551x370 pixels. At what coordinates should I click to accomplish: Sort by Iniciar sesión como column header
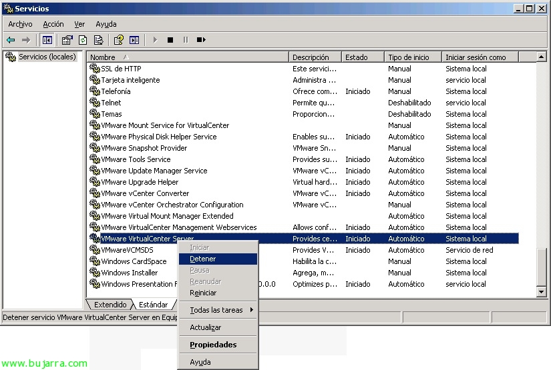(480, 57)
